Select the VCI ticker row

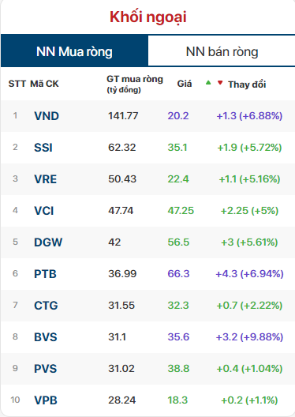pyautogui.click(x=147, y=211)
